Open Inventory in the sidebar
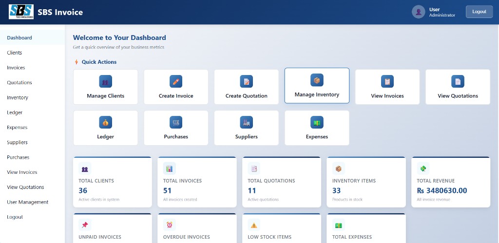Viewport: 499px width, 243px height. click(x=33, y=97)
